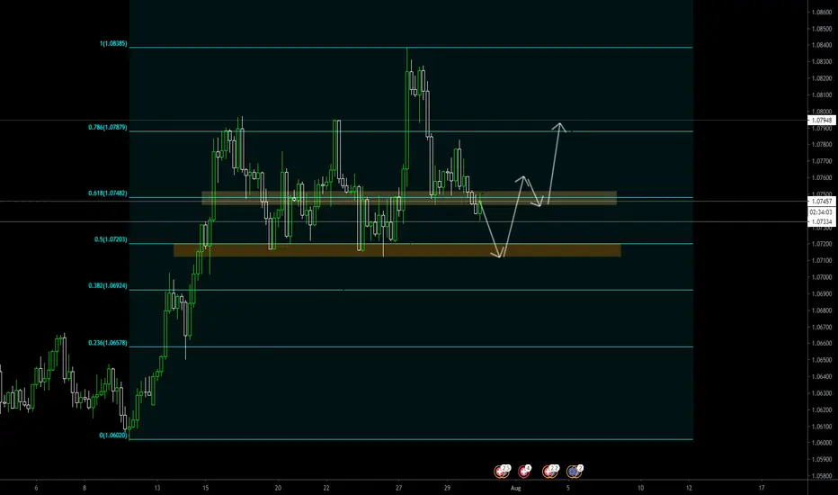Click the 1.06500 value on price scale

tap(822, 360)
